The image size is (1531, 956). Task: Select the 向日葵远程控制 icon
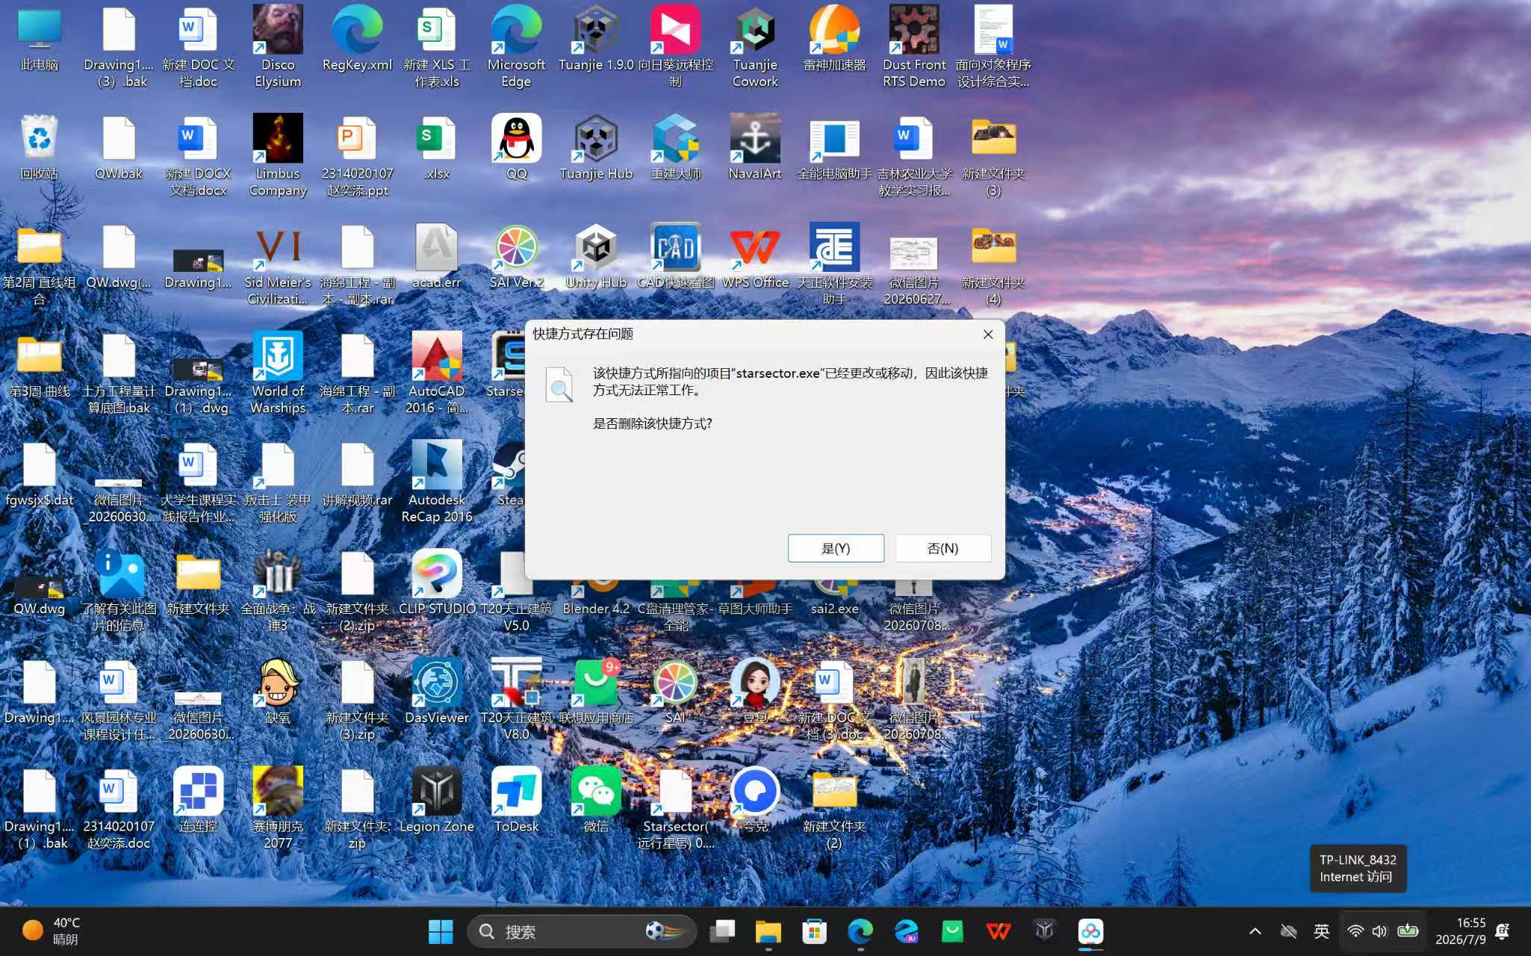pos(675,46)
